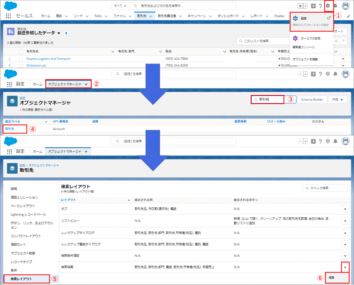Image resolution: width=354 pixels, height=285 pixels.
Task: Switch to the 取引先責任者 tab
Action: 167,16
